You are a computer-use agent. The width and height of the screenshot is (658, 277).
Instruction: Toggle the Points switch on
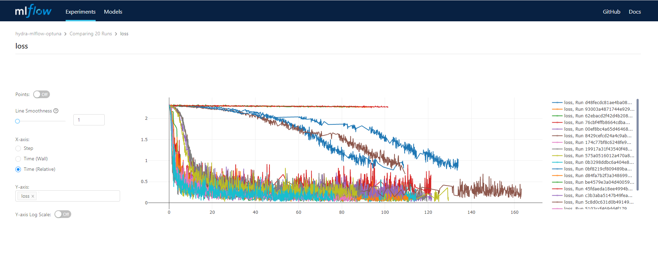coord(42,94)
